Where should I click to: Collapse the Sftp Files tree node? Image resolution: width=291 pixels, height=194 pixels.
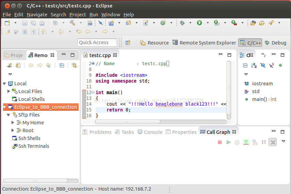coord(9,115)
